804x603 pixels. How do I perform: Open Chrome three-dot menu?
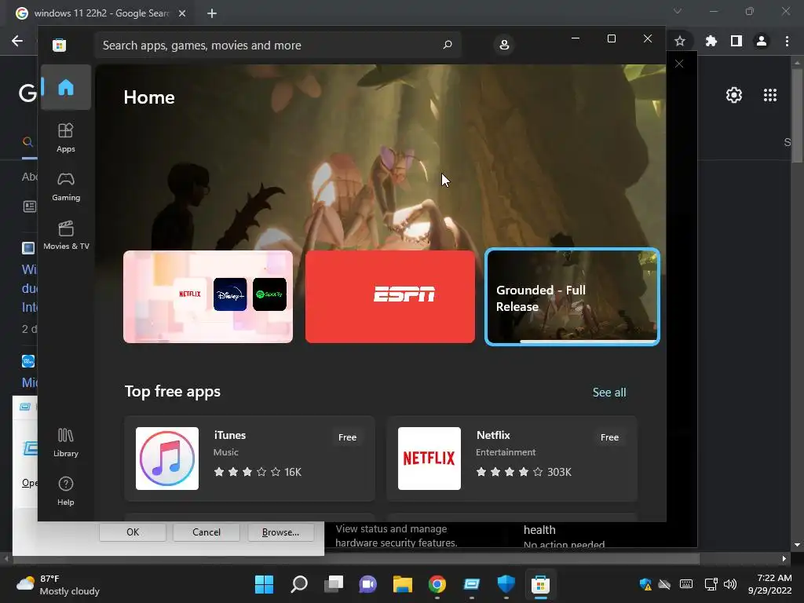point(787,41)
